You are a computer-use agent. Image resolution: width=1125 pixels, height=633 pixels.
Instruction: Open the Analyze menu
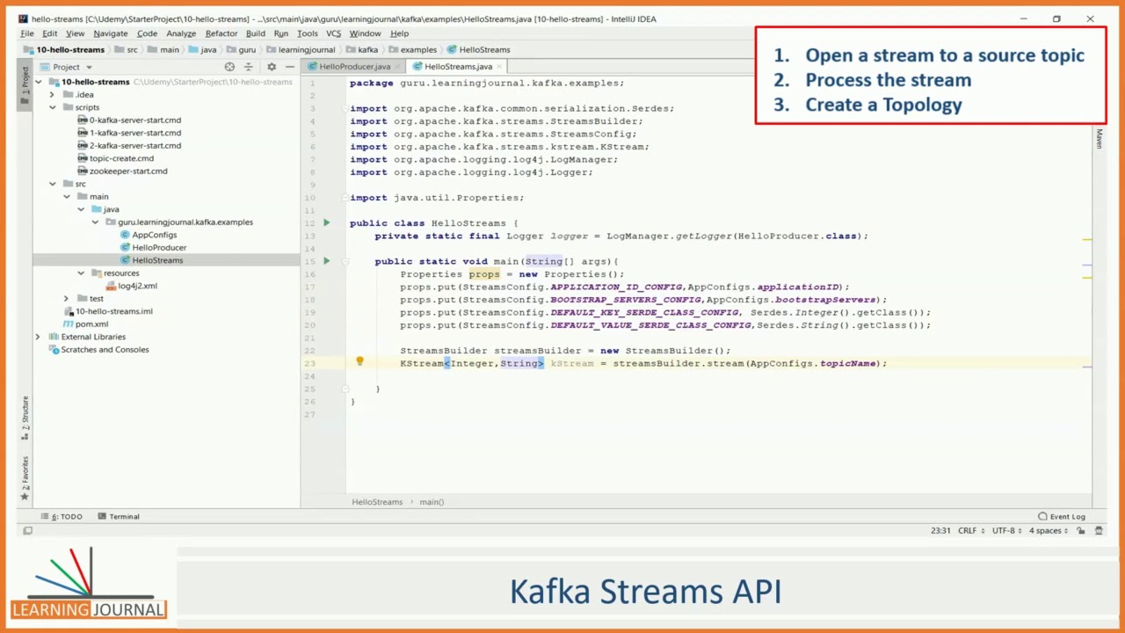click(181, 33)
